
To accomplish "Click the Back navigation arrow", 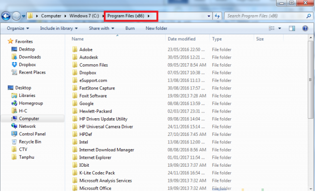I will click(6, 16).
